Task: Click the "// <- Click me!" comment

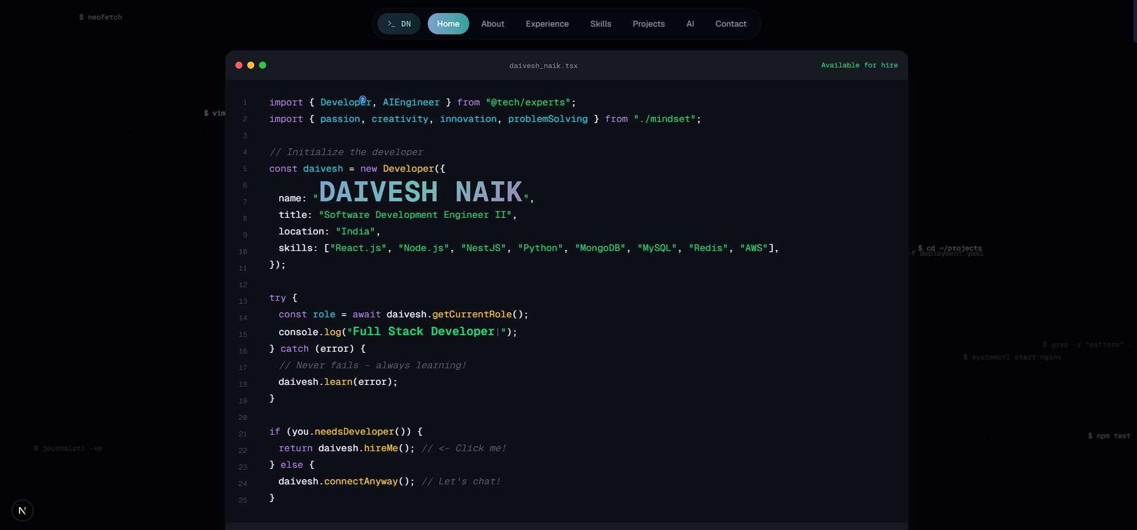Action: tap(464, 448)
